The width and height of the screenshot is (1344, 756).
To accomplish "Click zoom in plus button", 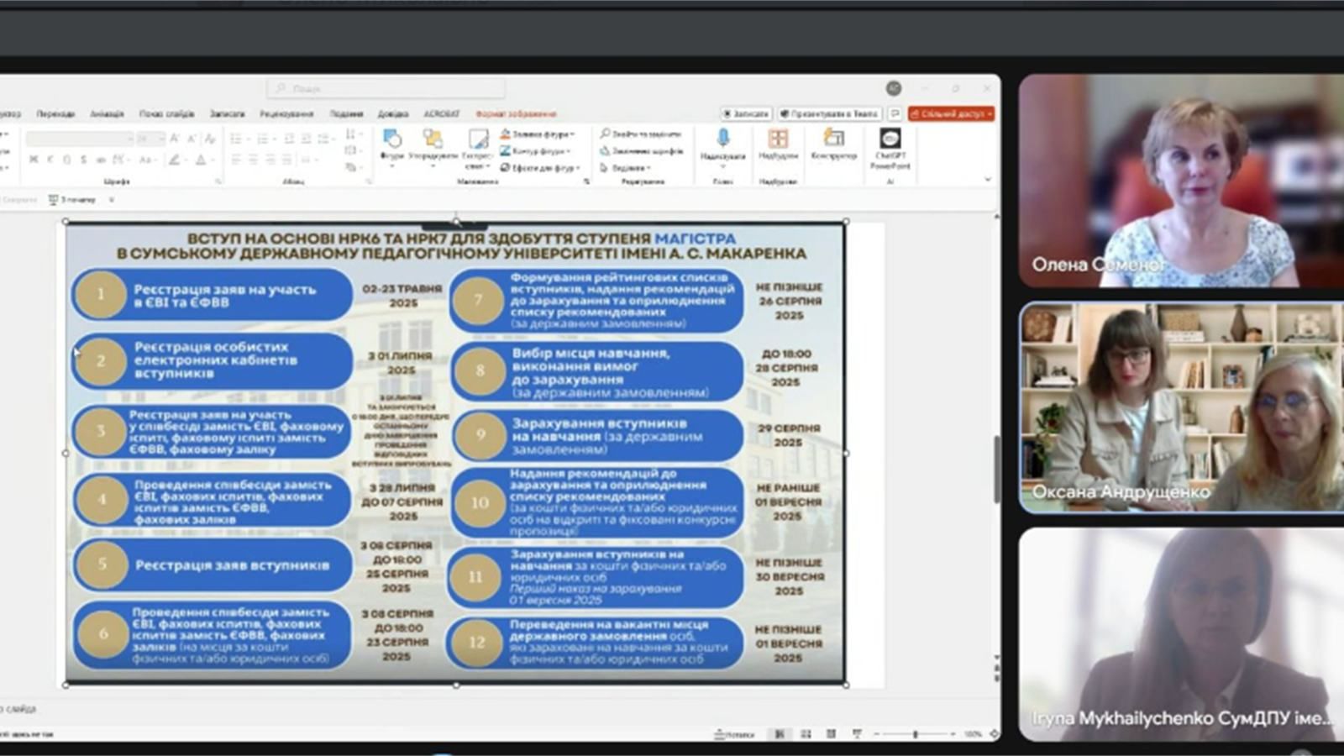I will coord(953,734).
